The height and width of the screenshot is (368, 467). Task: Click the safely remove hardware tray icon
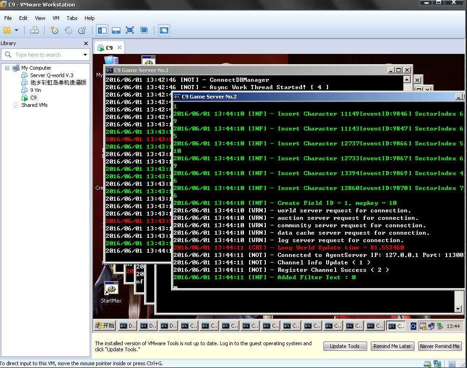[x=440, y=326]
